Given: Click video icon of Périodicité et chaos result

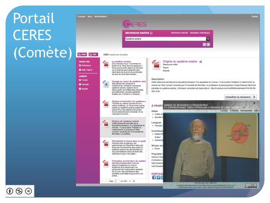Looking at the screenshot, I should point(106,144).
